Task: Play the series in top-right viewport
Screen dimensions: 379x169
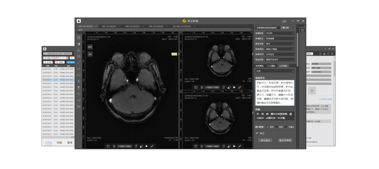Action: (234, 87)
